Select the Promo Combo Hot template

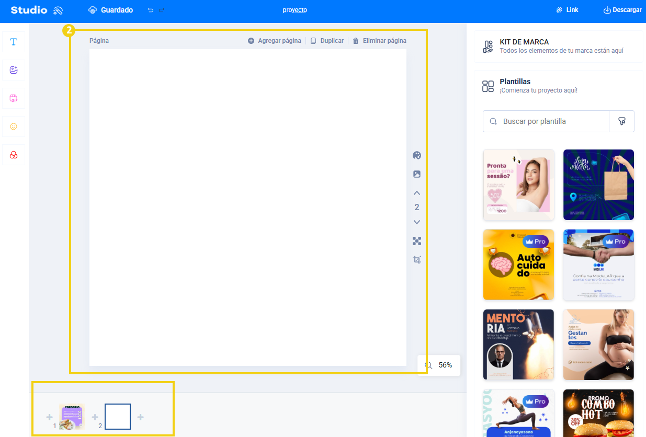pos(599,413)
